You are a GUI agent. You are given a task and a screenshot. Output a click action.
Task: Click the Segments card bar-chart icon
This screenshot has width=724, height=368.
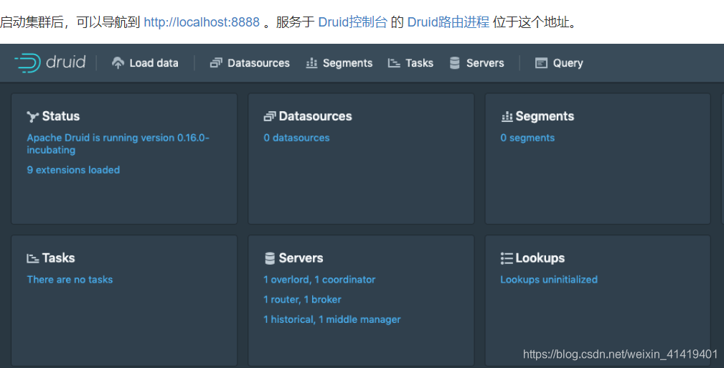point(507,116)
